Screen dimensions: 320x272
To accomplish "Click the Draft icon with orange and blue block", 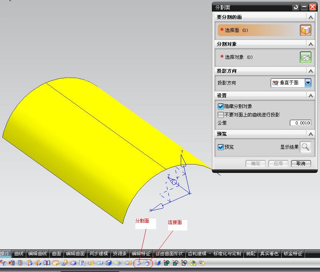I will 38,263.
